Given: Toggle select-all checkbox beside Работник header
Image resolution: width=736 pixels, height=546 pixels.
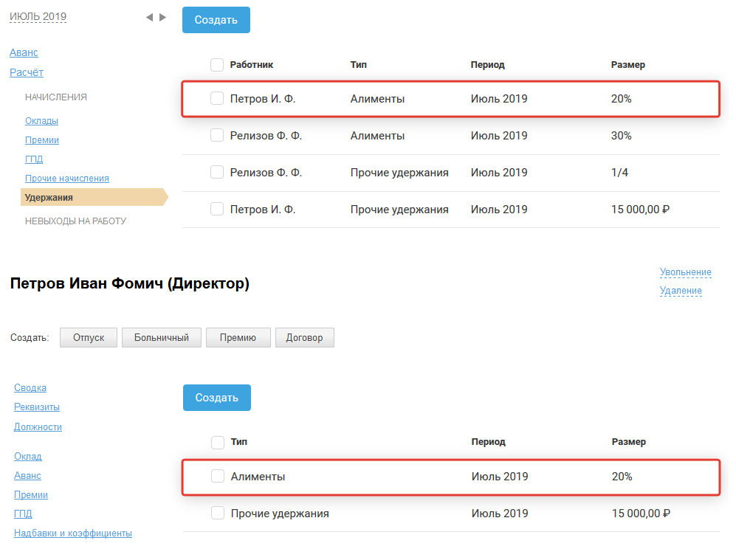Looking at the screenshot, I should pos(217,65).
